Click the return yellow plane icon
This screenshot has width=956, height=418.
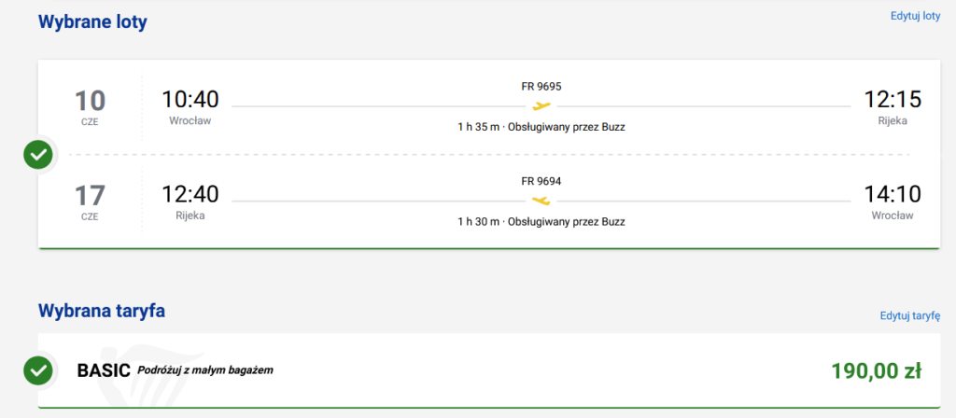(541, 201)
